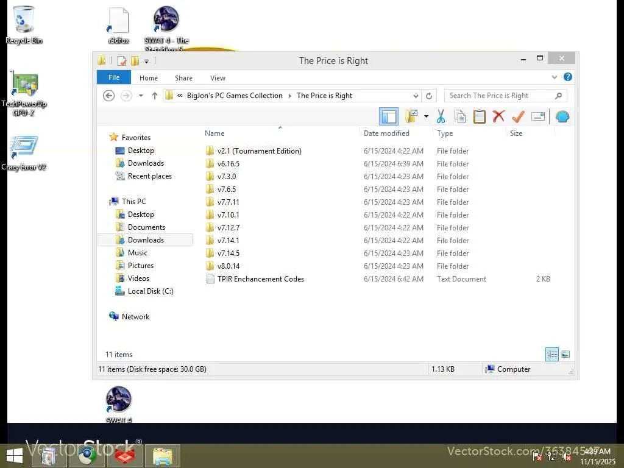
Task: Click the Copy toolbar icon
Action: point(460,116)
